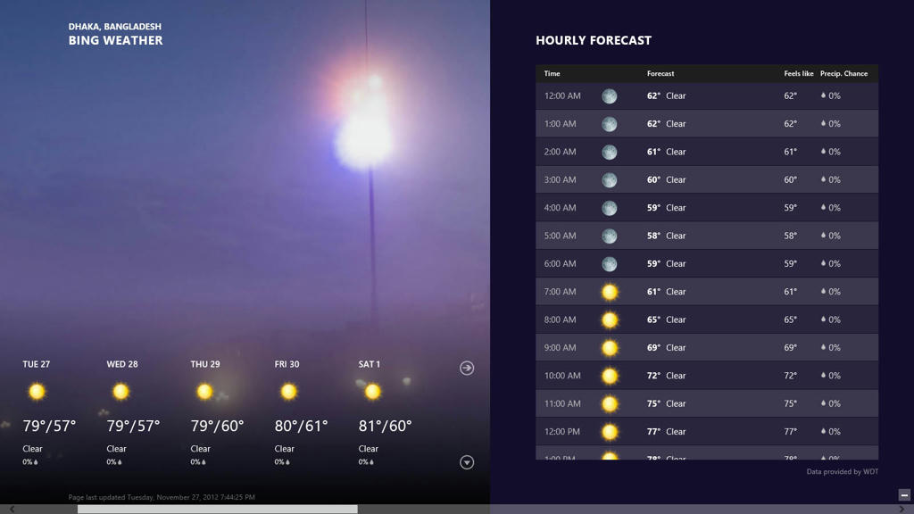Click the Feels like column header
The height and width of the screenshot is (514, 914).
(x=798, y=73)
